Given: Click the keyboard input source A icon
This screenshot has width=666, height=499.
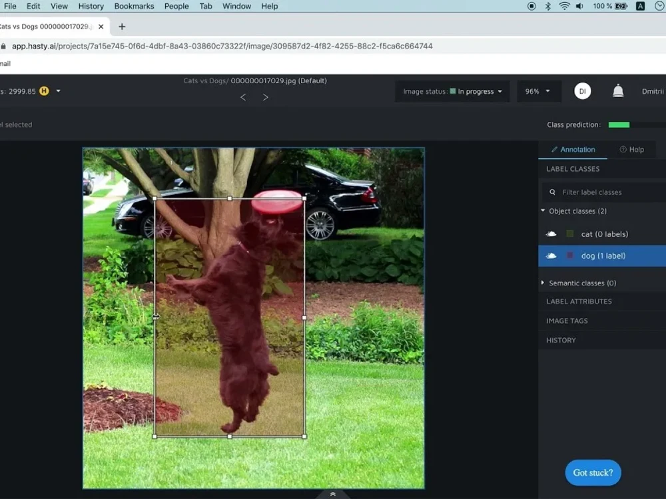Looking at the screenshot, I should pos(640,6).
